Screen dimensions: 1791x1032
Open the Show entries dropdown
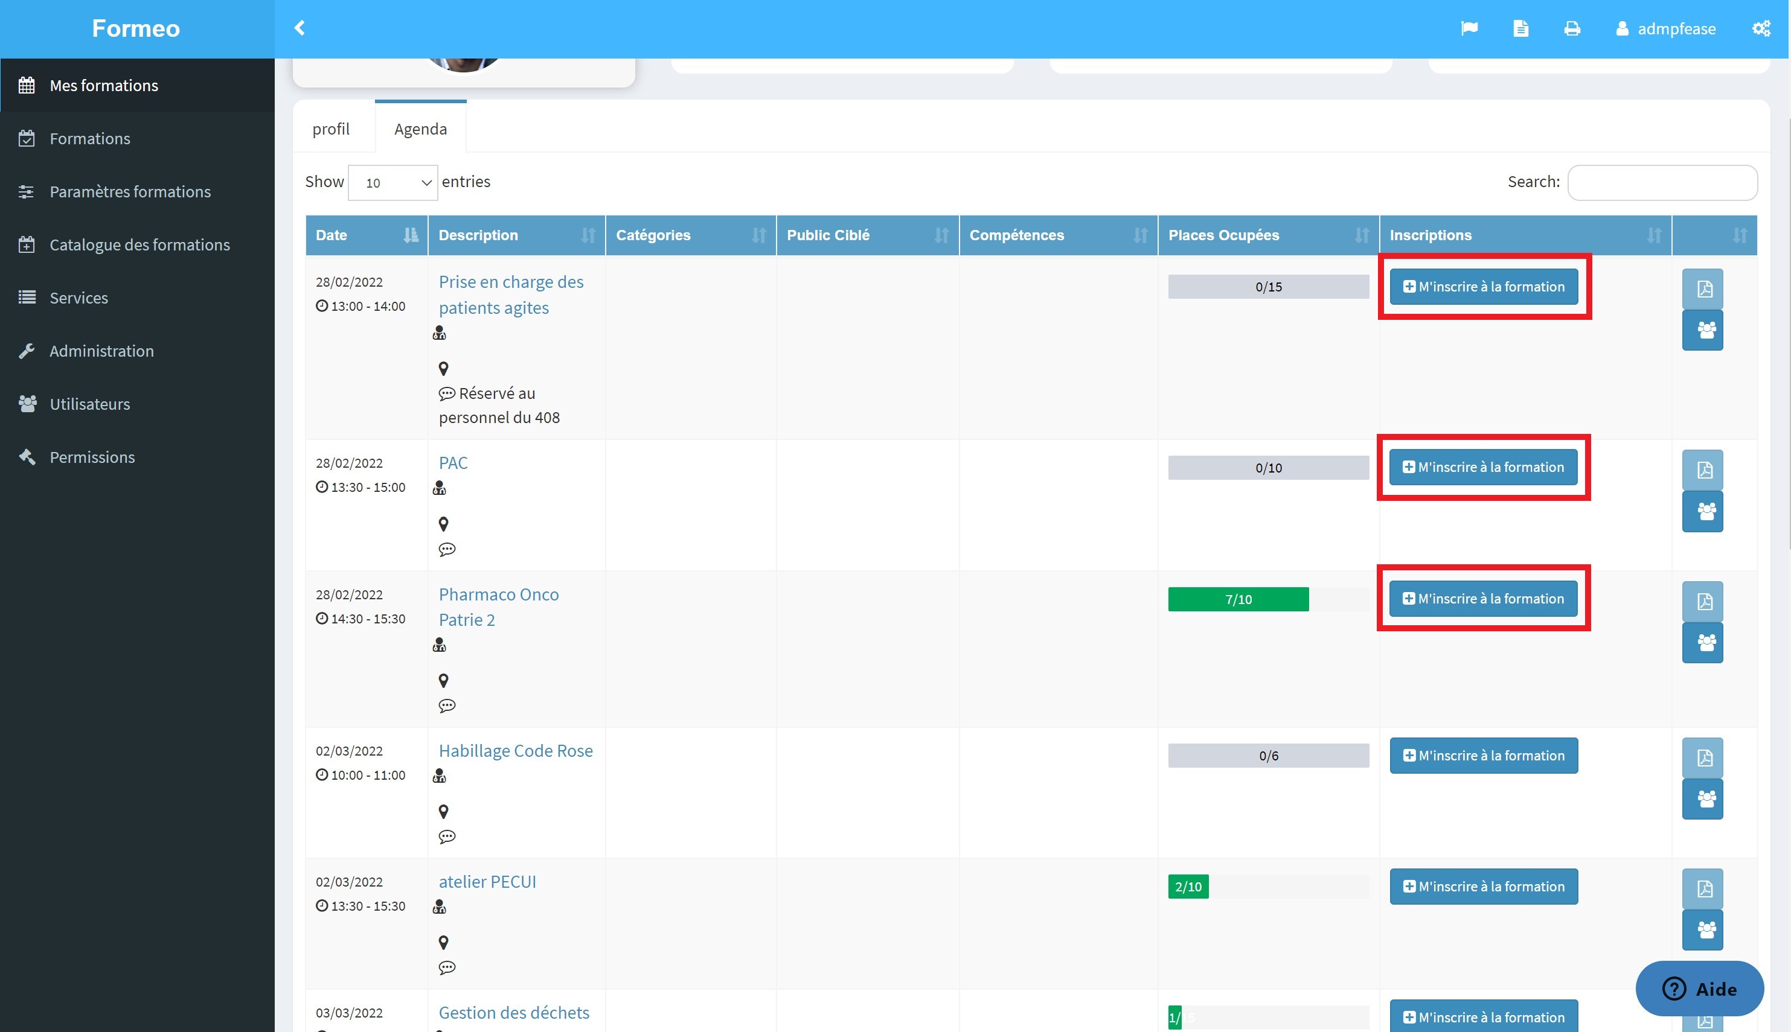393,183
